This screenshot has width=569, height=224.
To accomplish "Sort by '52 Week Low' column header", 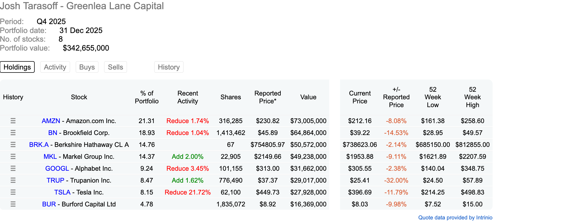I will [x=433, y=97].
